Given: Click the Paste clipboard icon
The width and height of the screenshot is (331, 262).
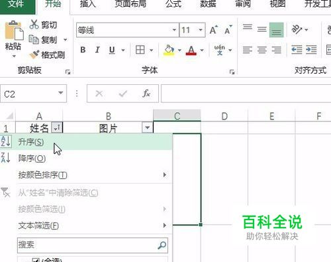Looking at the screenshot, I should click(x=14, y=31).
